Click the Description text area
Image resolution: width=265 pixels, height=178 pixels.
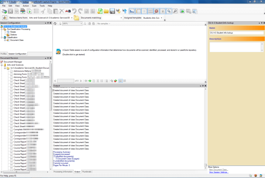point(235,47)
